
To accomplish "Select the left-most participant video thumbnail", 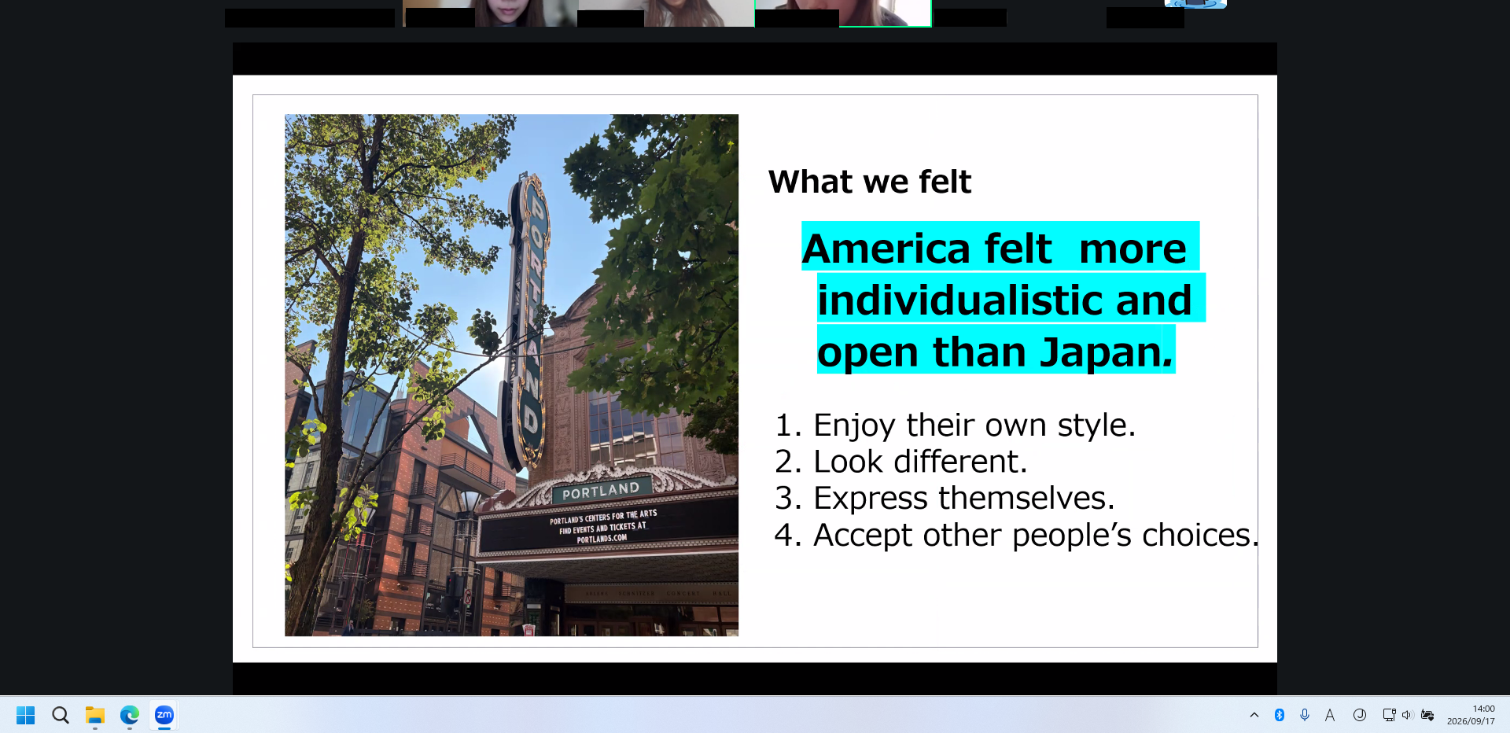I will (x=490, y=13).
